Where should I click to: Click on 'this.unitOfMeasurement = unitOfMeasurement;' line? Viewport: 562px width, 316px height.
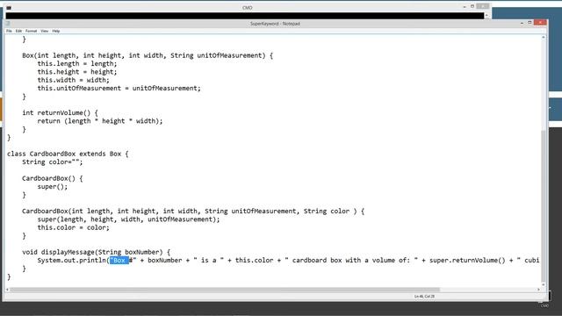[x=119, y=88]
